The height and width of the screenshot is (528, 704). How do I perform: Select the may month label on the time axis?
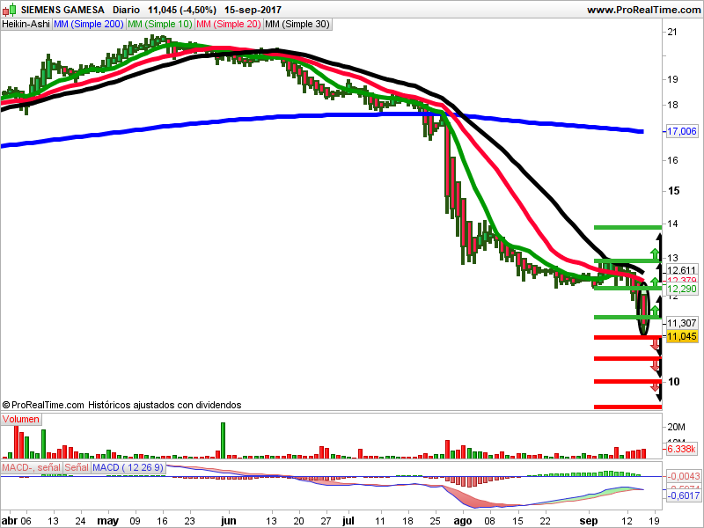click(107, 521)
